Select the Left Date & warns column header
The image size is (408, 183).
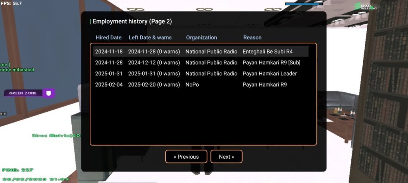click(x=150, y=37)
